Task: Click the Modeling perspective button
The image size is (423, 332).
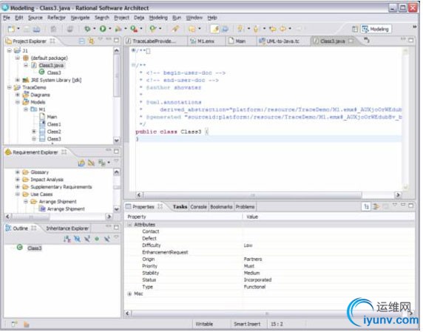Action: click(x=376, y=29)
